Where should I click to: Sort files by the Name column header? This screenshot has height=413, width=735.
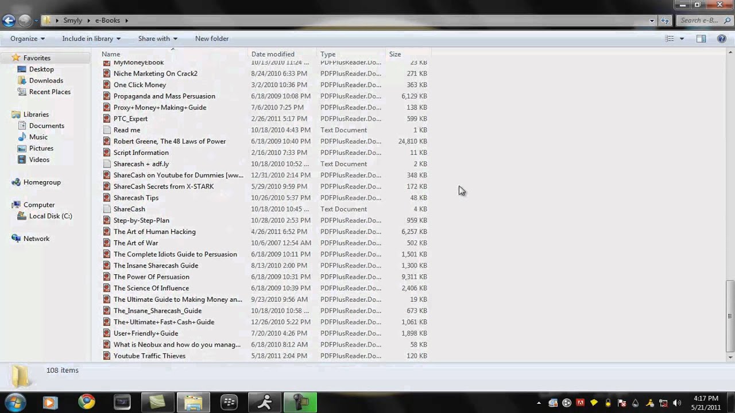point(173,54)
